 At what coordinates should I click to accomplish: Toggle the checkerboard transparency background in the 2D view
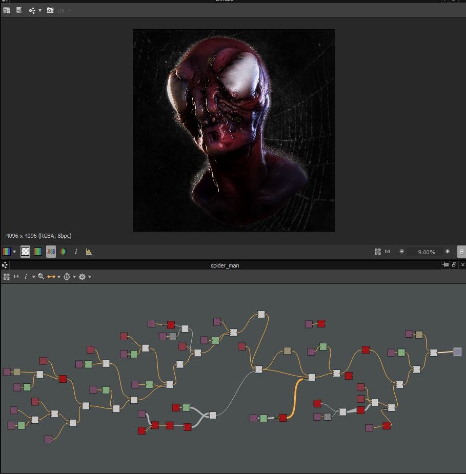coord(24,252)
